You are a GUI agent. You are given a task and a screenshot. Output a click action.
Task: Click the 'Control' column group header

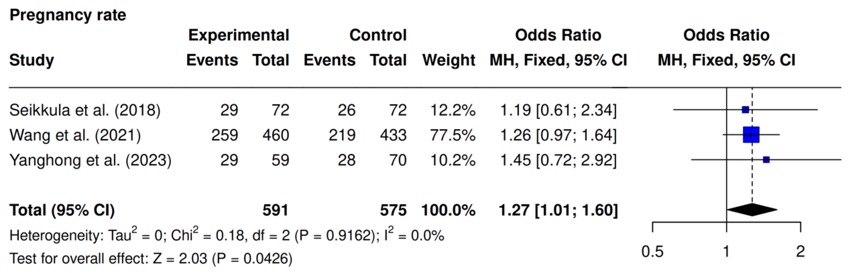point(378,35)
